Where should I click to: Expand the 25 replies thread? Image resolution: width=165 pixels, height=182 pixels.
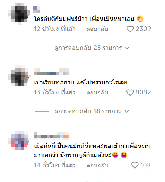click(88, 48)
